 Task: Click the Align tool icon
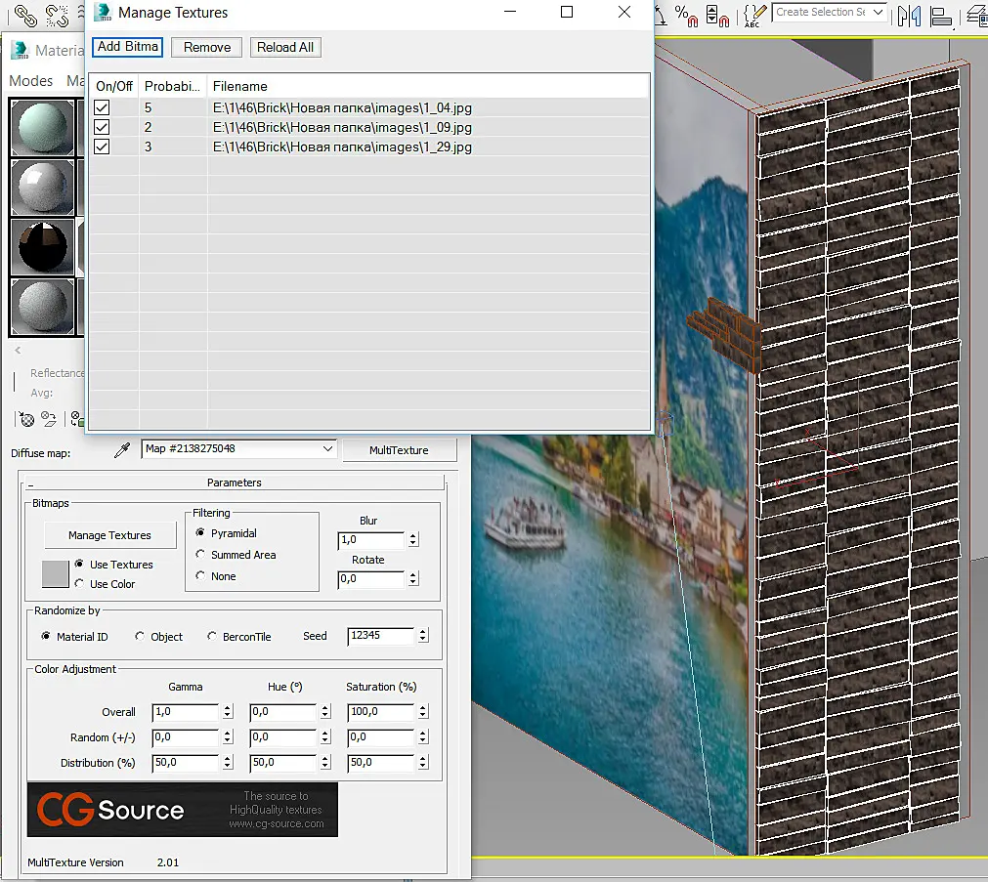pos(941,15)
